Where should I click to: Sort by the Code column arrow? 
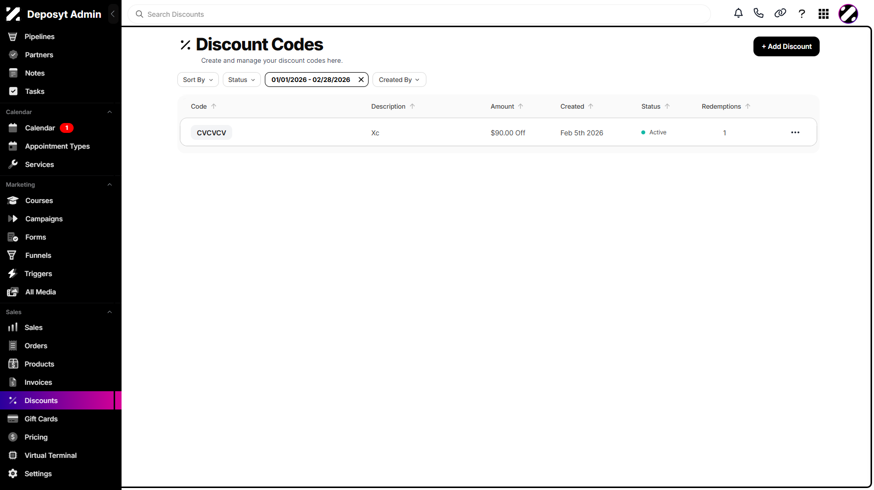click(214, 106)
